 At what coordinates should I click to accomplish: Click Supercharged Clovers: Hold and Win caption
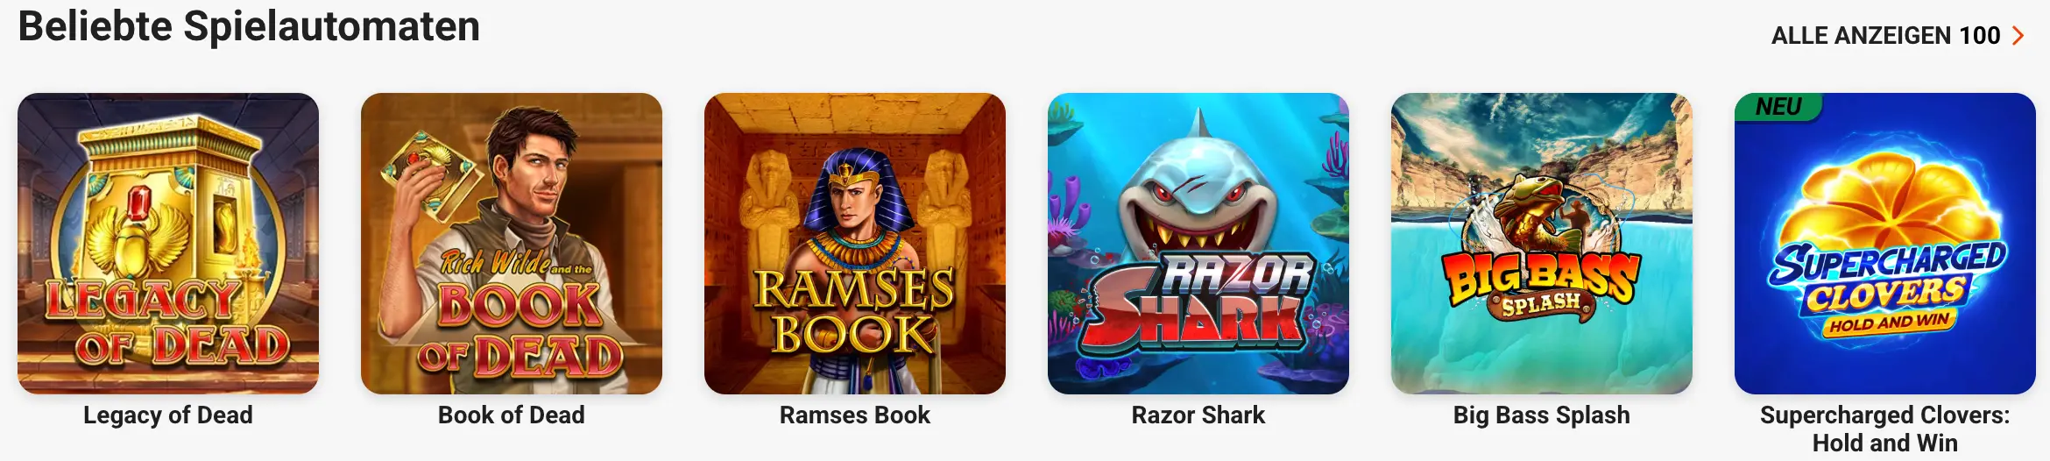tap(1885, 429)
